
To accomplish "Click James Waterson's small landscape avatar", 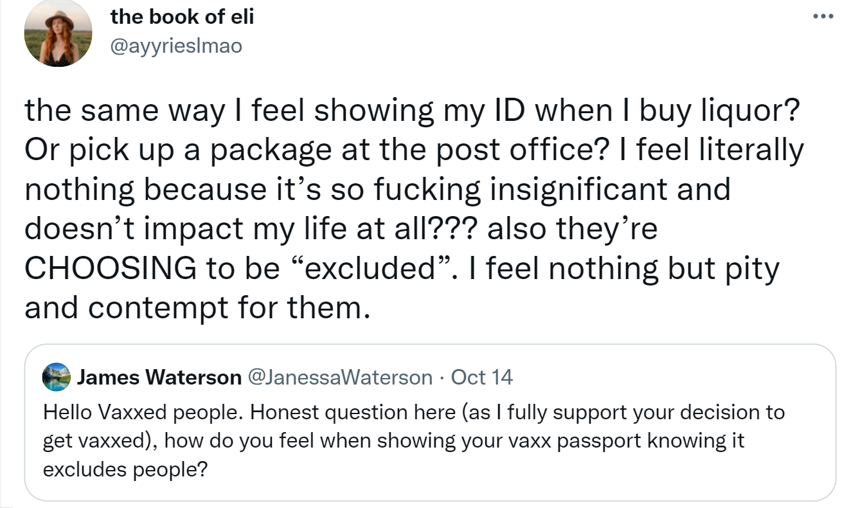I will click(57, 377).
